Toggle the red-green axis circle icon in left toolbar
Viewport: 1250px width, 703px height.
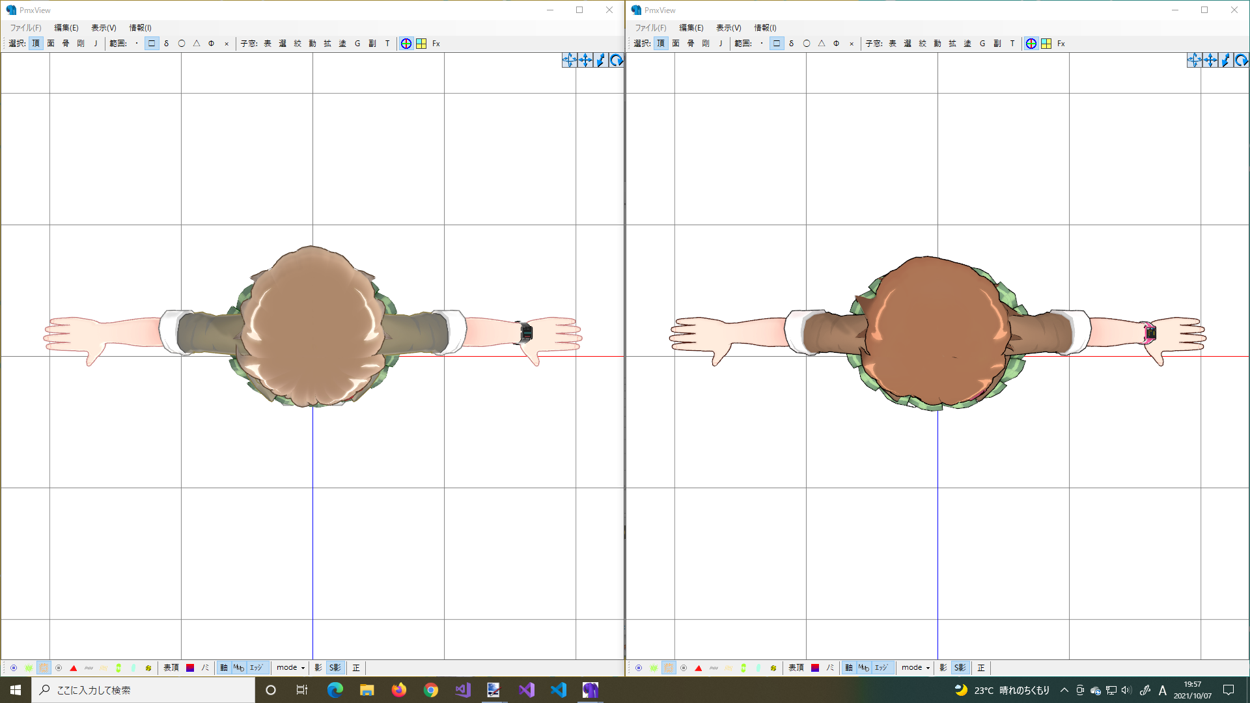(406, 44)
